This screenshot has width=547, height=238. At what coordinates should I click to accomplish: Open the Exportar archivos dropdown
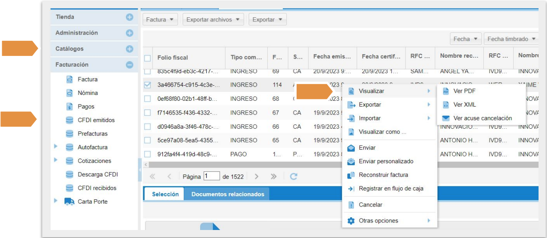213,20
